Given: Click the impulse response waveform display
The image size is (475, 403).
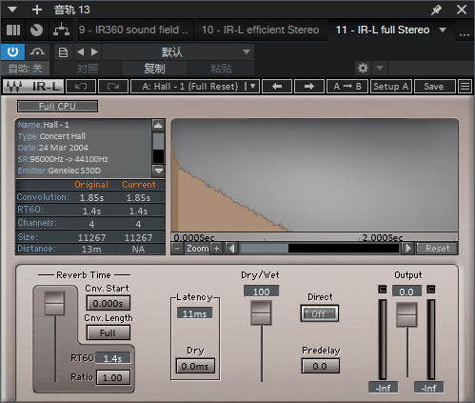Looking at the screenshot, I should click(314, 175).
